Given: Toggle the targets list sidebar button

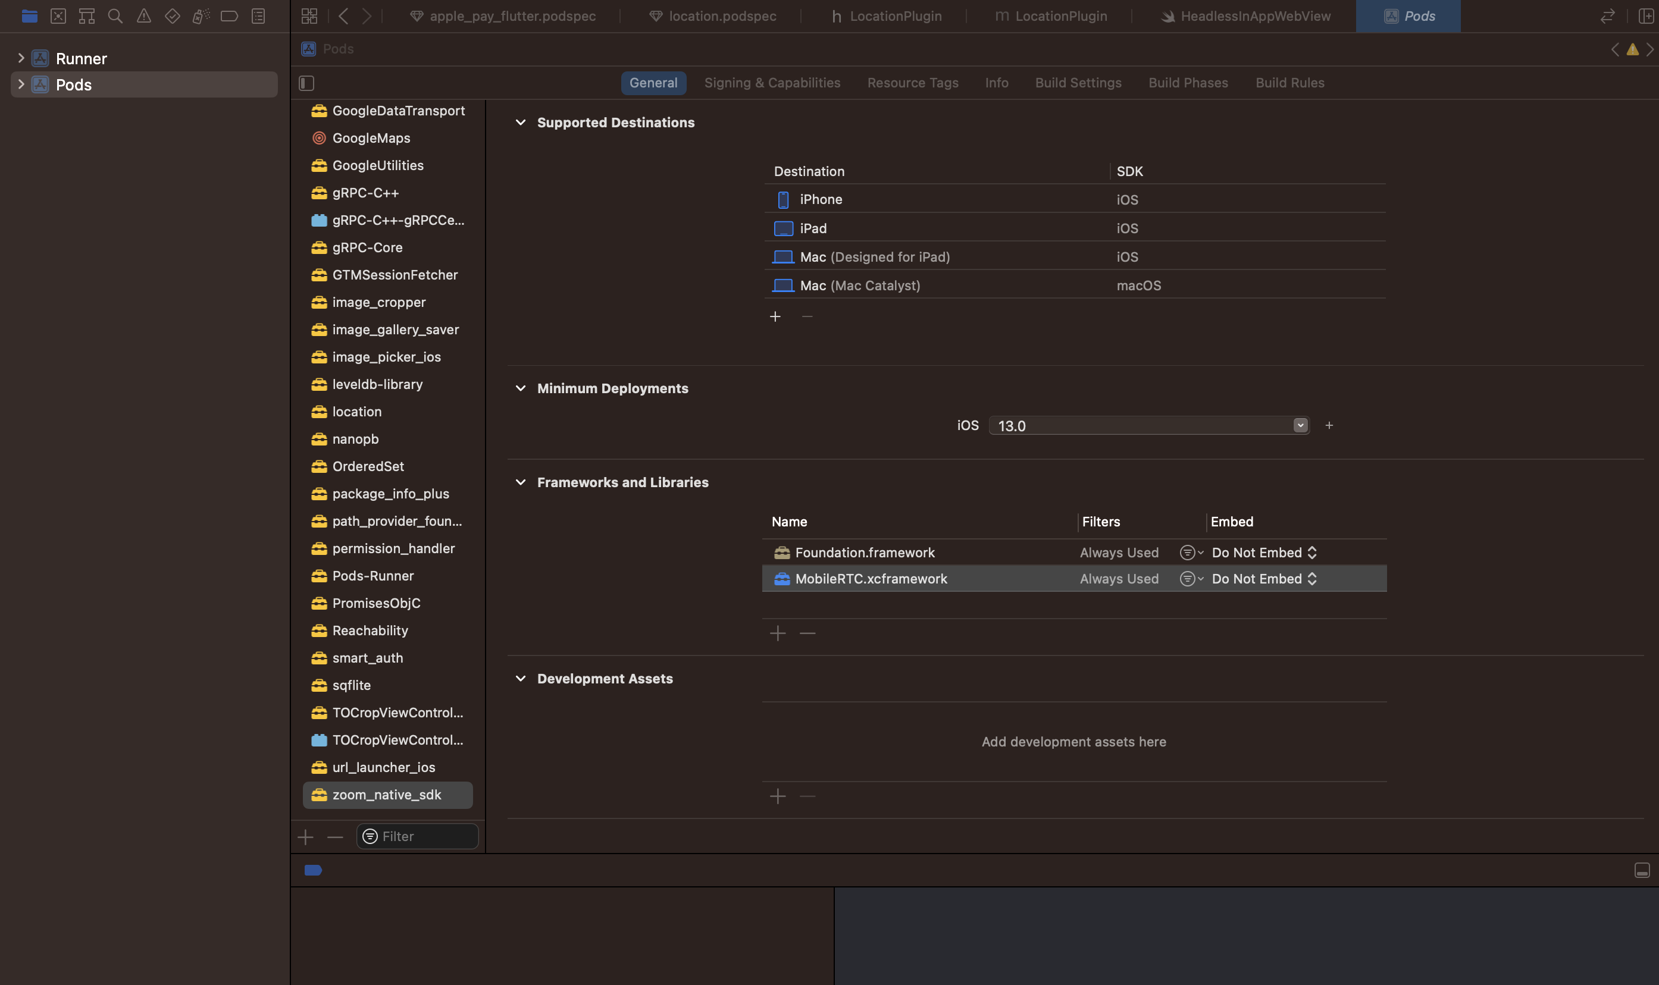Looking at the screenshot, I should pos(306,83).
